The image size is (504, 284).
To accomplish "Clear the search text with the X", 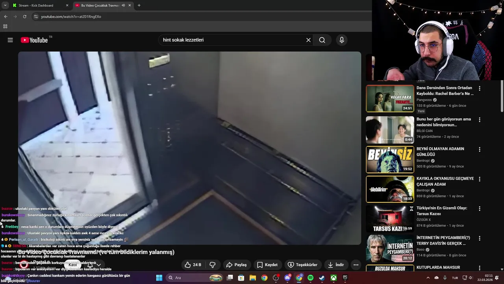I will 308,40.
